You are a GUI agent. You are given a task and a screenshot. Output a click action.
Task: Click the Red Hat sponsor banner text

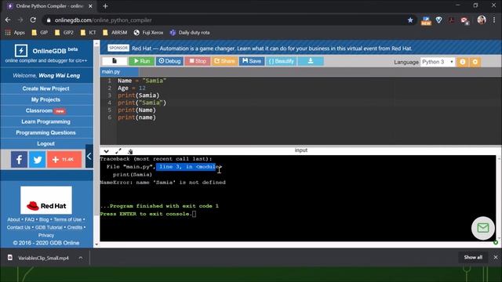tap(271, 49)
